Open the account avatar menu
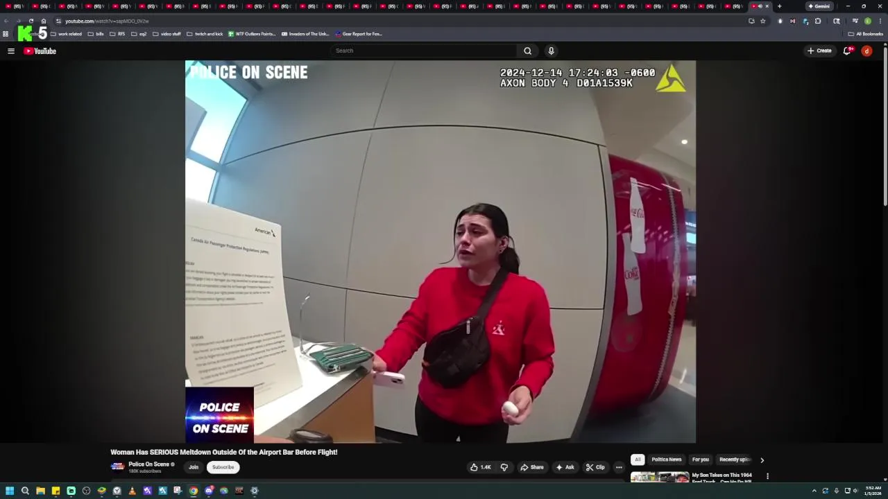The height and width of the screenshot is (499, 888). [866, 51]
